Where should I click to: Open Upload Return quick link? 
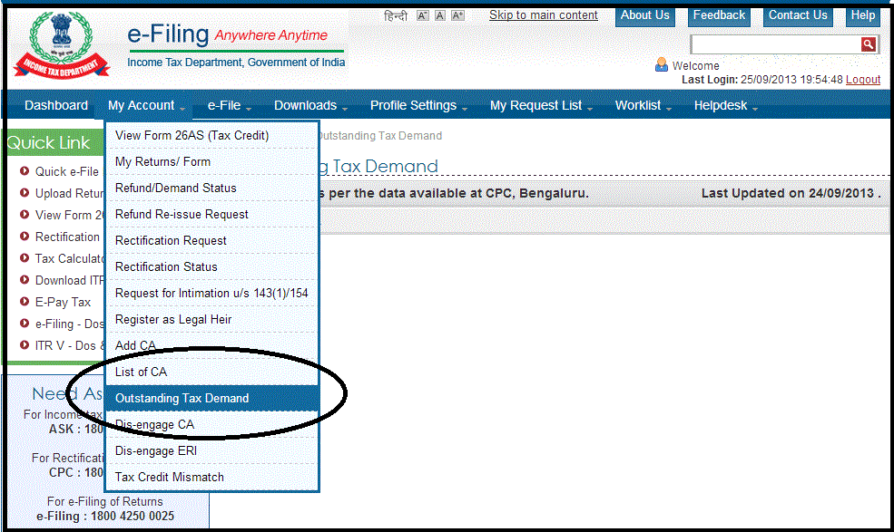(x=70, y=193)
